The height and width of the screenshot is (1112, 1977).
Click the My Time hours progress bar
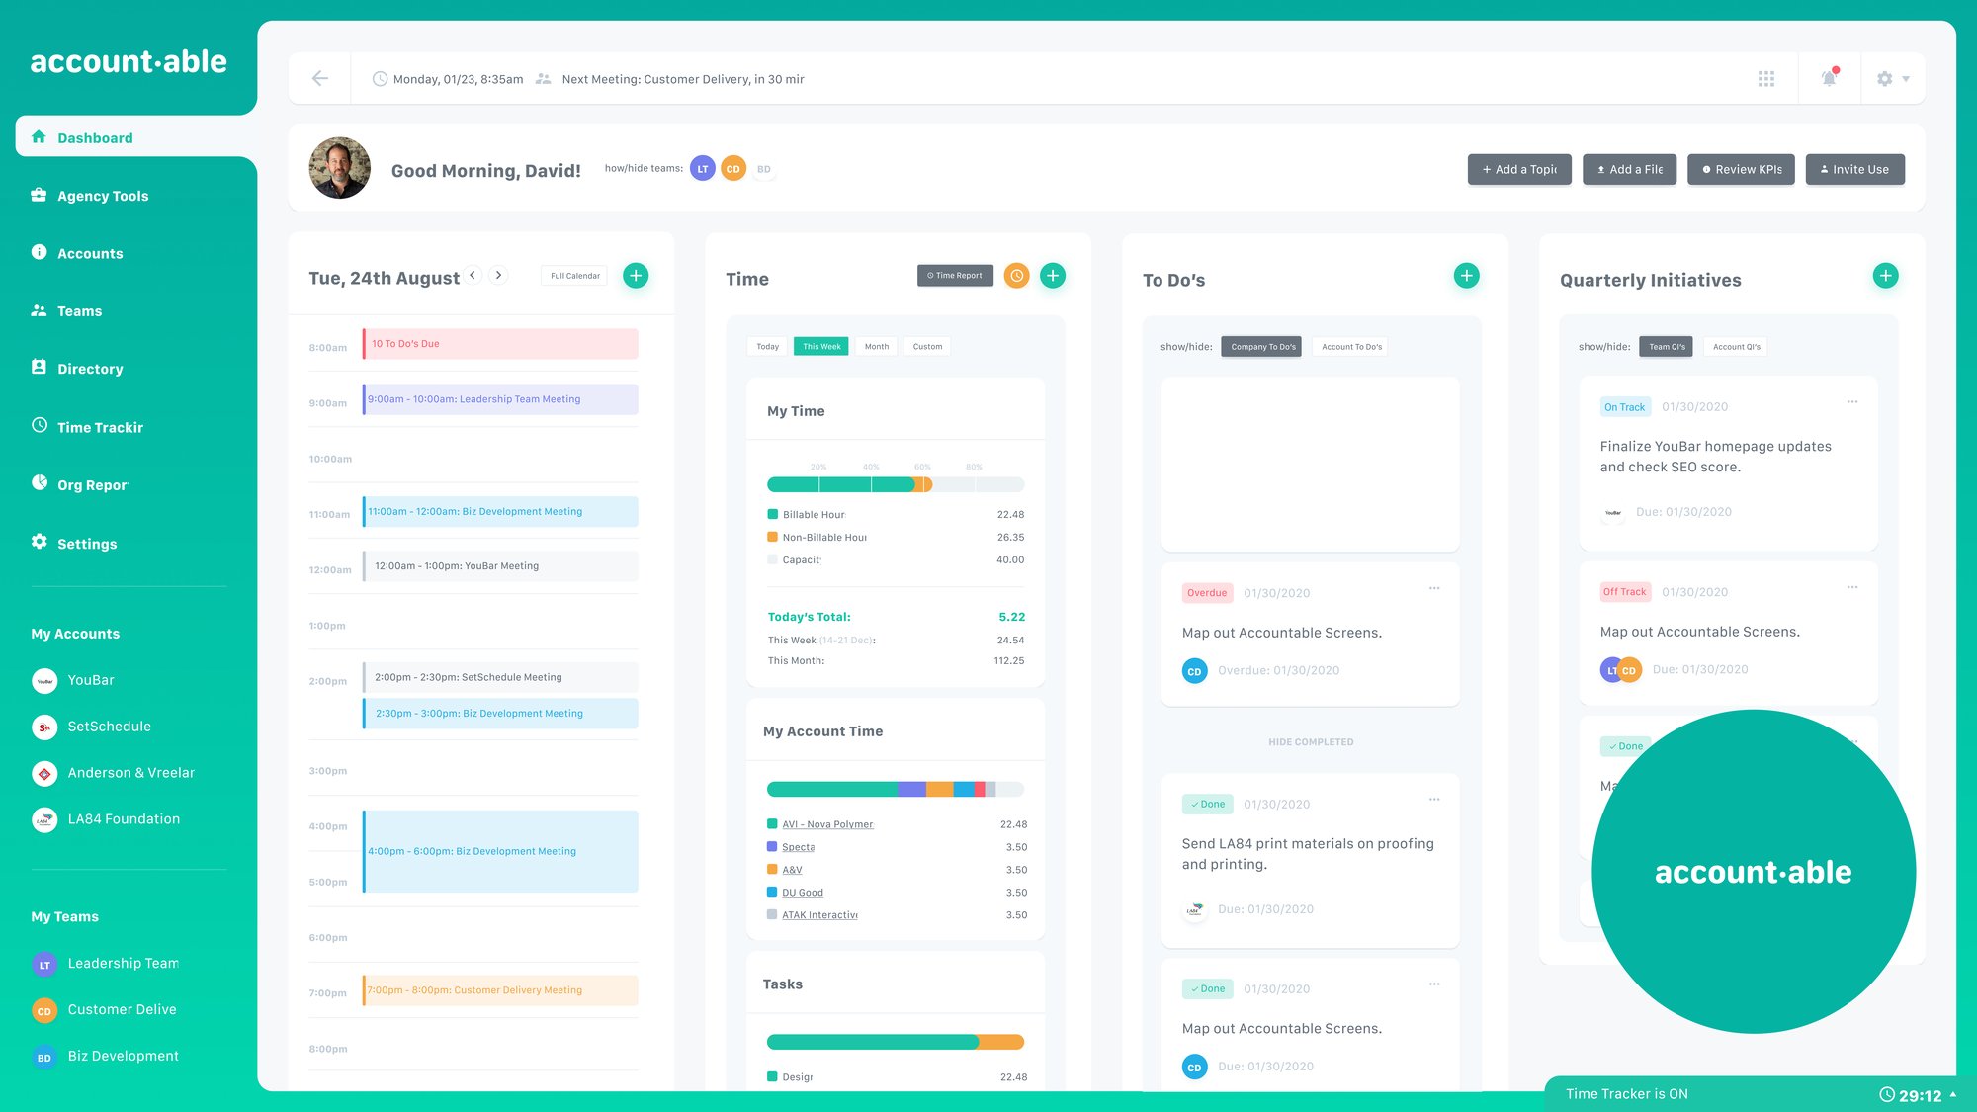[895, 484]
